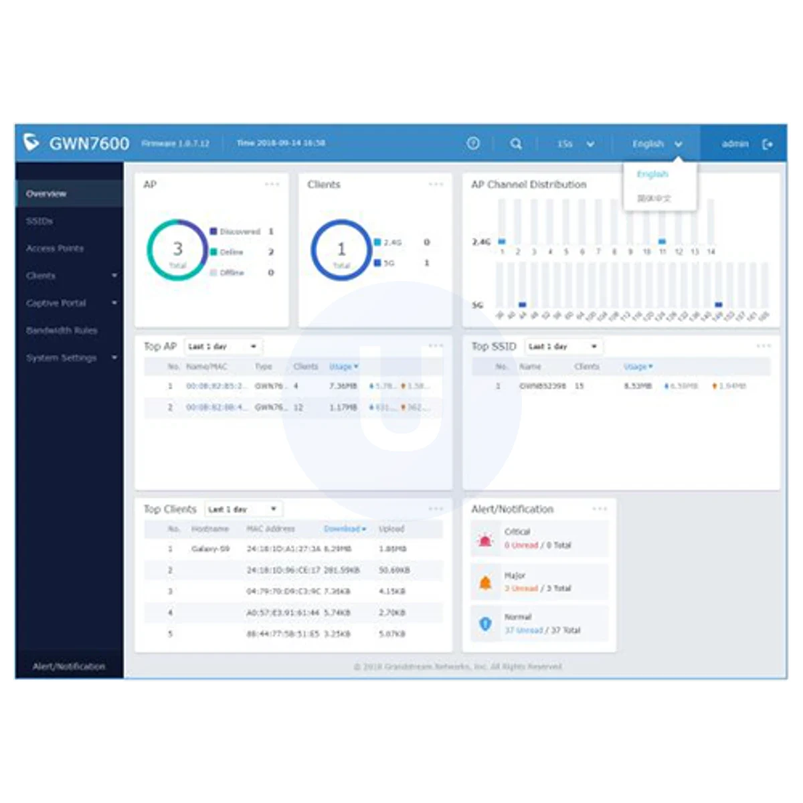Open the Alert/Notification card three-dot menu
Screen dimensions: 803x803
point(600,509)
